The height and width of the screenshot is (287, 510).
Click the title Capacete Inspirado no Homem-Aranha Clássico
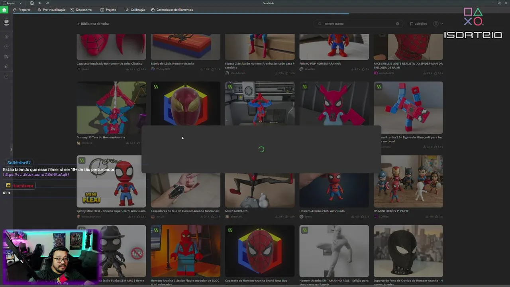pyautogui.click(x=110, y=63)
